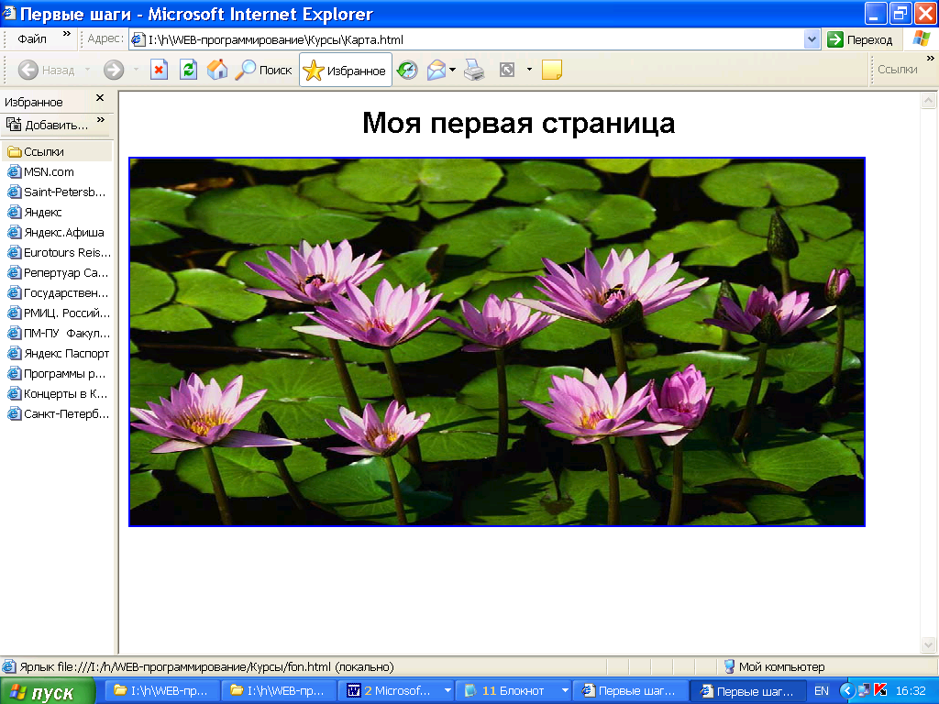
Task: Click the Kaspersky tray icon
Action: click(879, 690)
